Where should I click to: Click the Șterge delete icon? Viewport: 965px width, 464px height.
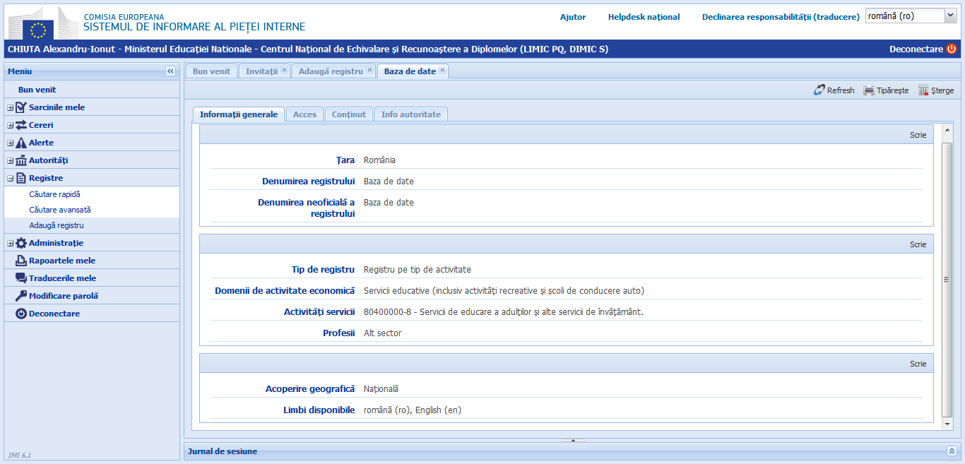923,90
